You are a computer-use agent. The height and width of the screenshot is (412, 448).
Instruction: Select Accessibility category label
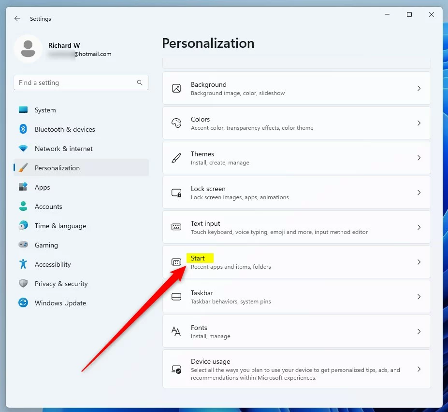click(53, 264)
